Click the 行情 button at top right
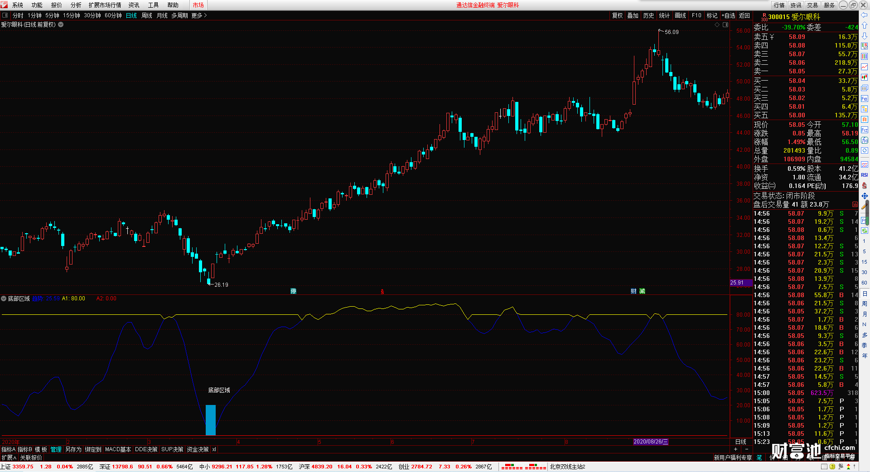The image size is (870, 472). pos(779,5)
